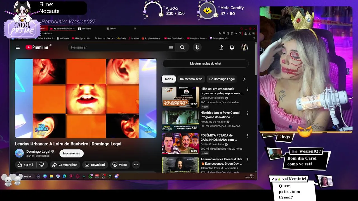Open YouTube notifications bell
Screen dimensions: 358x201
232,47
